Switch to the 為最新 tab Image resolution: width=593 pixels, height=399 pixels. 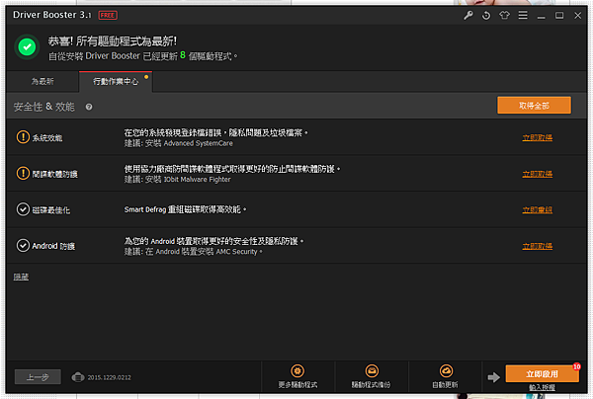pyautogui.click(x=42, y=82)
